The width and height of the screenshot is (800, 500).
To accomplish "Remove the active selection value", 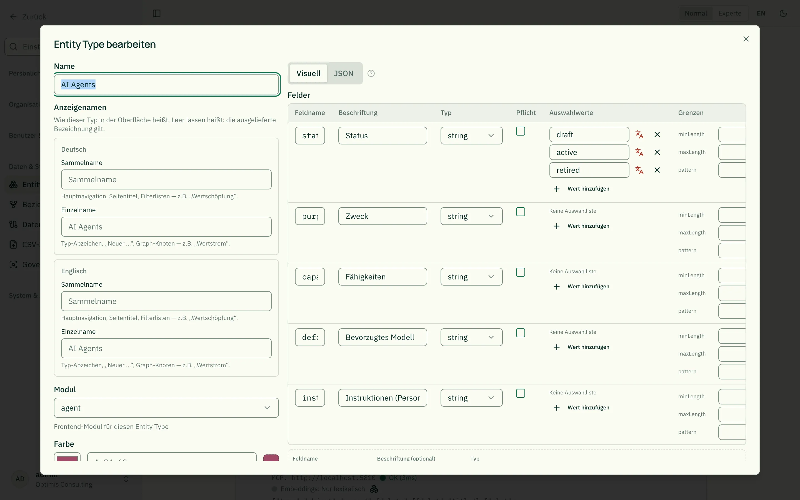I will (x=657, y=152).
